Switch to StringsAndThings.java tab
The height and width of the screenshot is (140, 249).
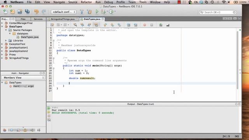(x=63, y=19)
